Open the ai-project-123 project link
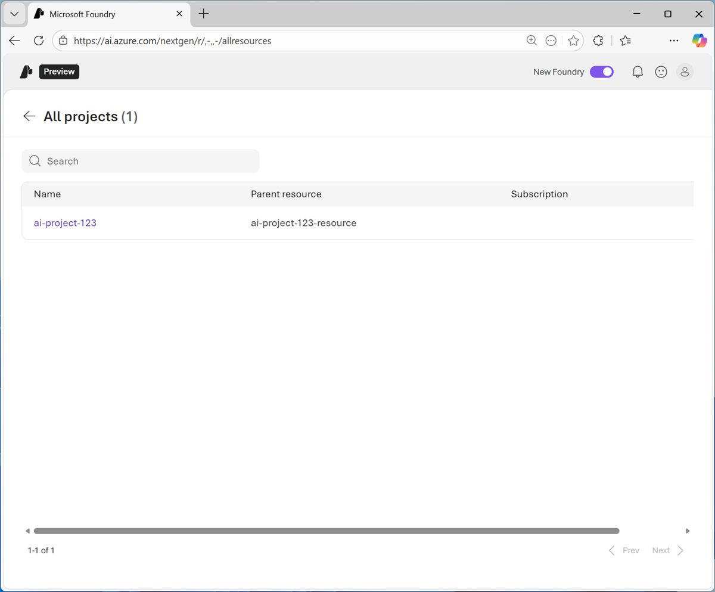Image resolution: width=715 pixels, height=592 pixels. 65,222
